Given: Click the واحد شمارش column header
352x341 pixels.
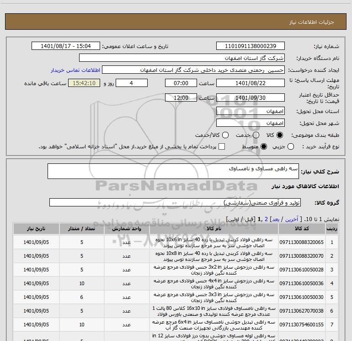Looking at the screenshot, I should (127, 228).
